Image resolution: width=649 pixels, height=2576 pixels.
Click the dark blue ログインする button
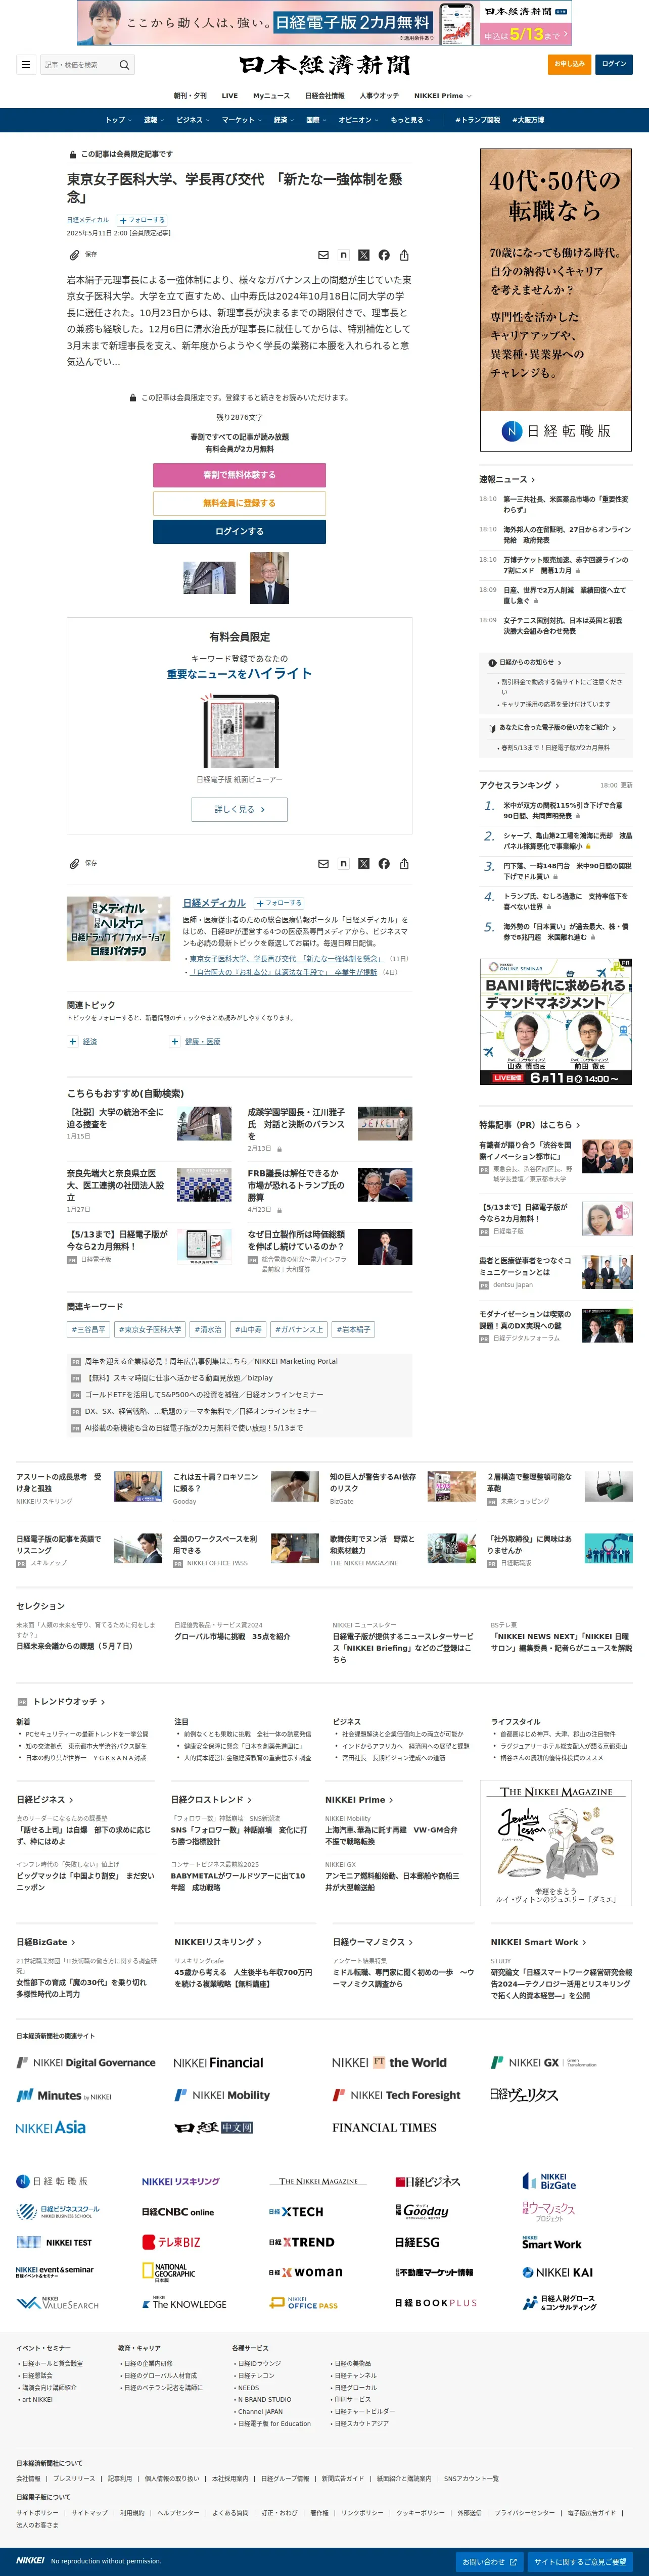239,532
